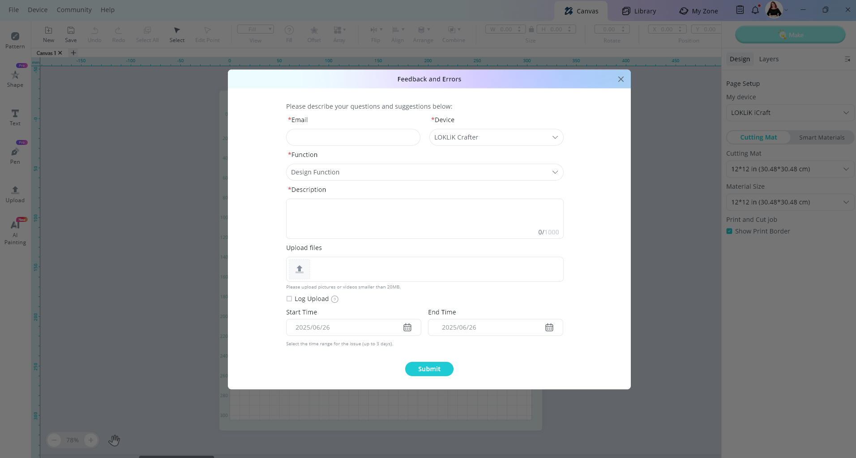The image size is (856, 458).
Task: Click the upload file icon in feedback form
Action: point(299,269)
